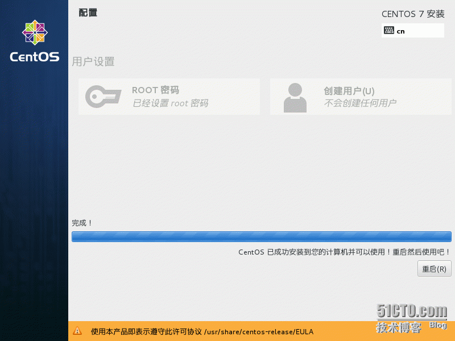Open the 创建用户(U) tile
This screenshot has width=455, height=341.
[361, 97]
